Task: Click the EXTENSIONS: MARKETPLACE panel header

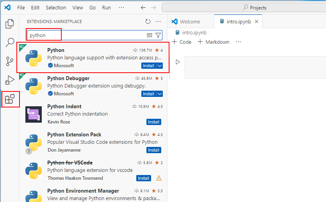Action: point(55,21)
